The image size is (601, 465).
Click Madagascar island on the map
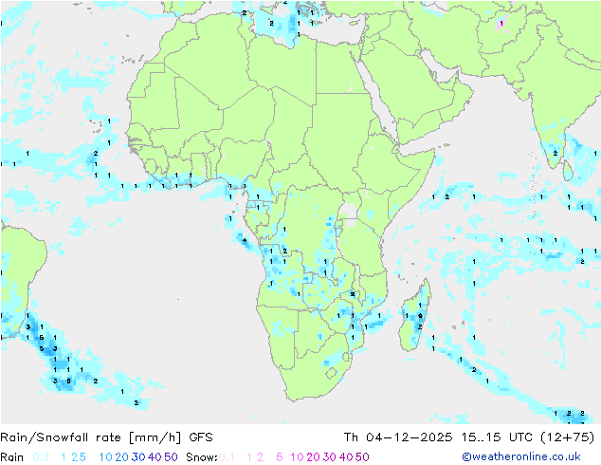pos(414,317)
